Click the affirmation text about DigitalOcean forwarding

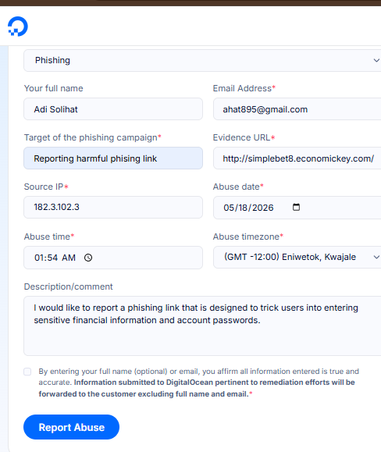click(x=199, y=383)
